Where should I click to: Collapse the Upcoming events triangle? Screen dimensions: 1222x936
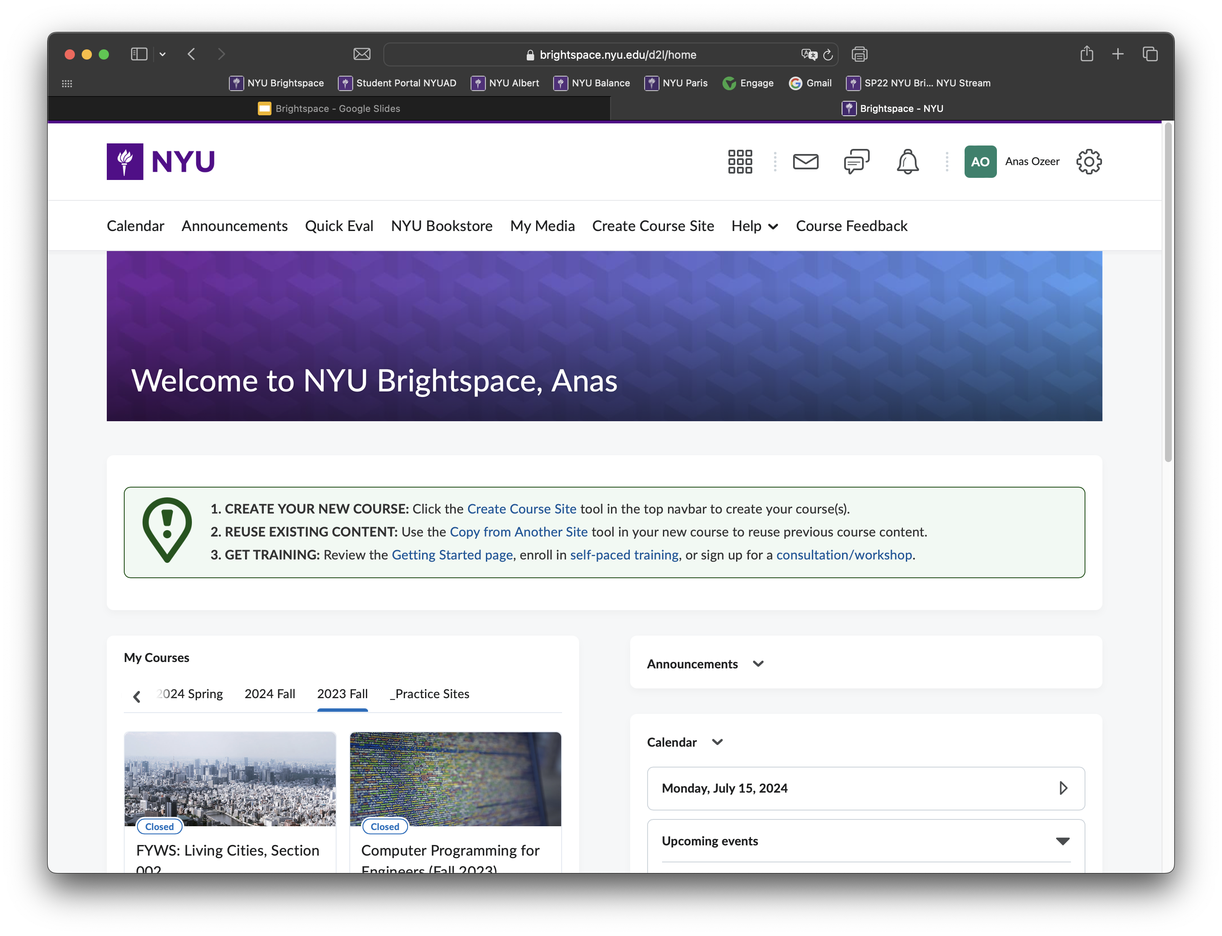[1062, 841]
